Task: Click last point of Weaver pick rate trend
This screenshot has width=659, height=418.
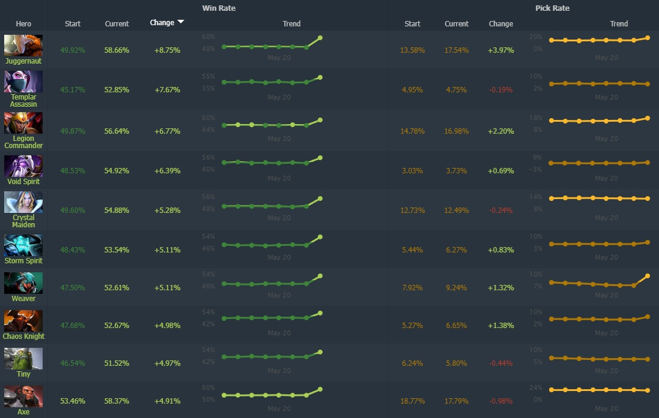Action: [x=647, y=276]
